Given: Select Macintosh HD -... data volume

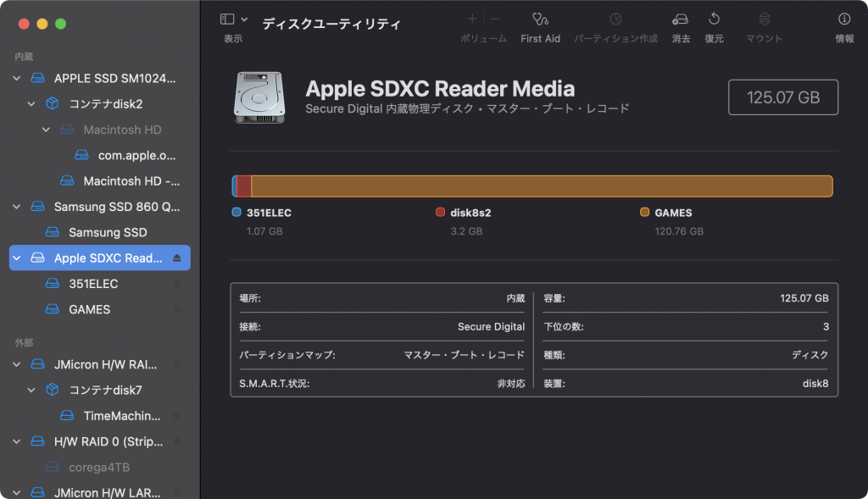Looking at the screenshot, I should 131,181.
